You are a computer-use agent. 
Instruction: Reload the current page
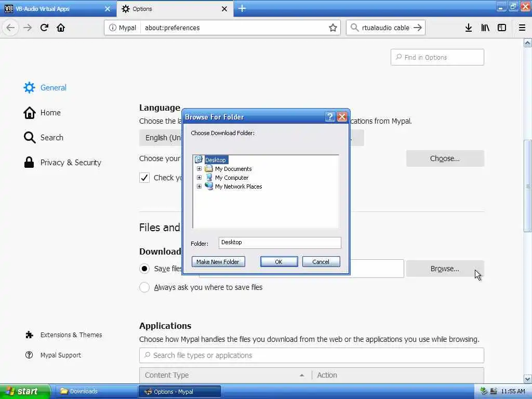coord(45,28)
